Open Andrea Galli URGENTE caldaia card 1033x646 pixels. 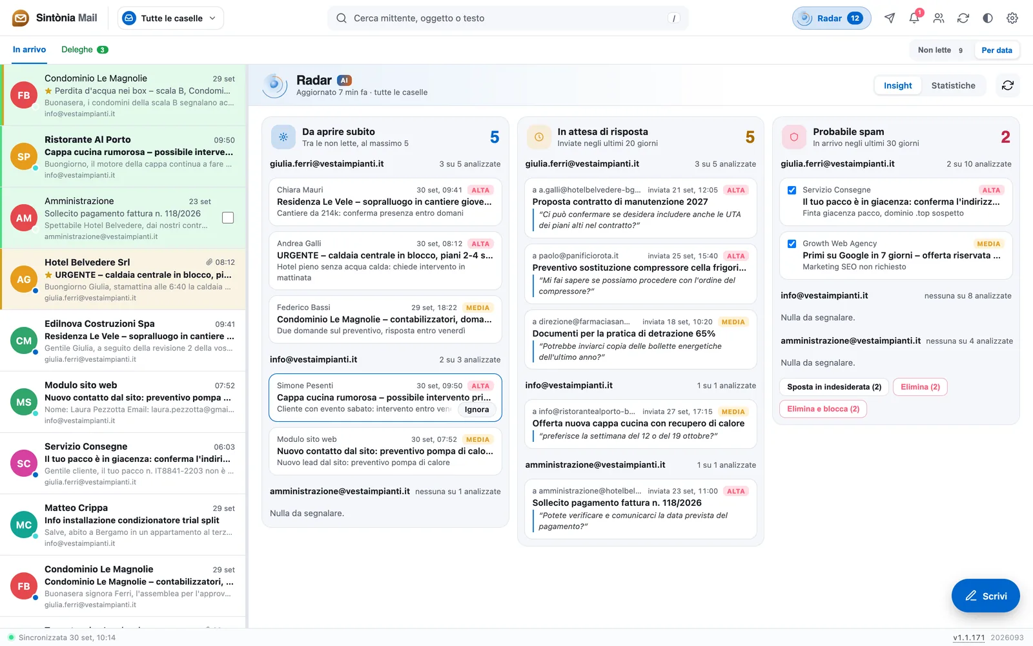coord(385,261)
